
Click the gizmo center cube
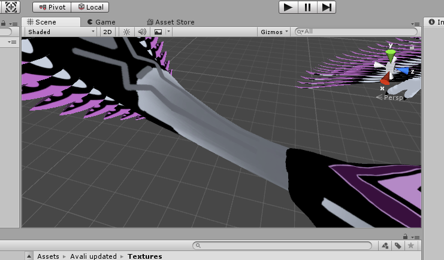point(389,68)
